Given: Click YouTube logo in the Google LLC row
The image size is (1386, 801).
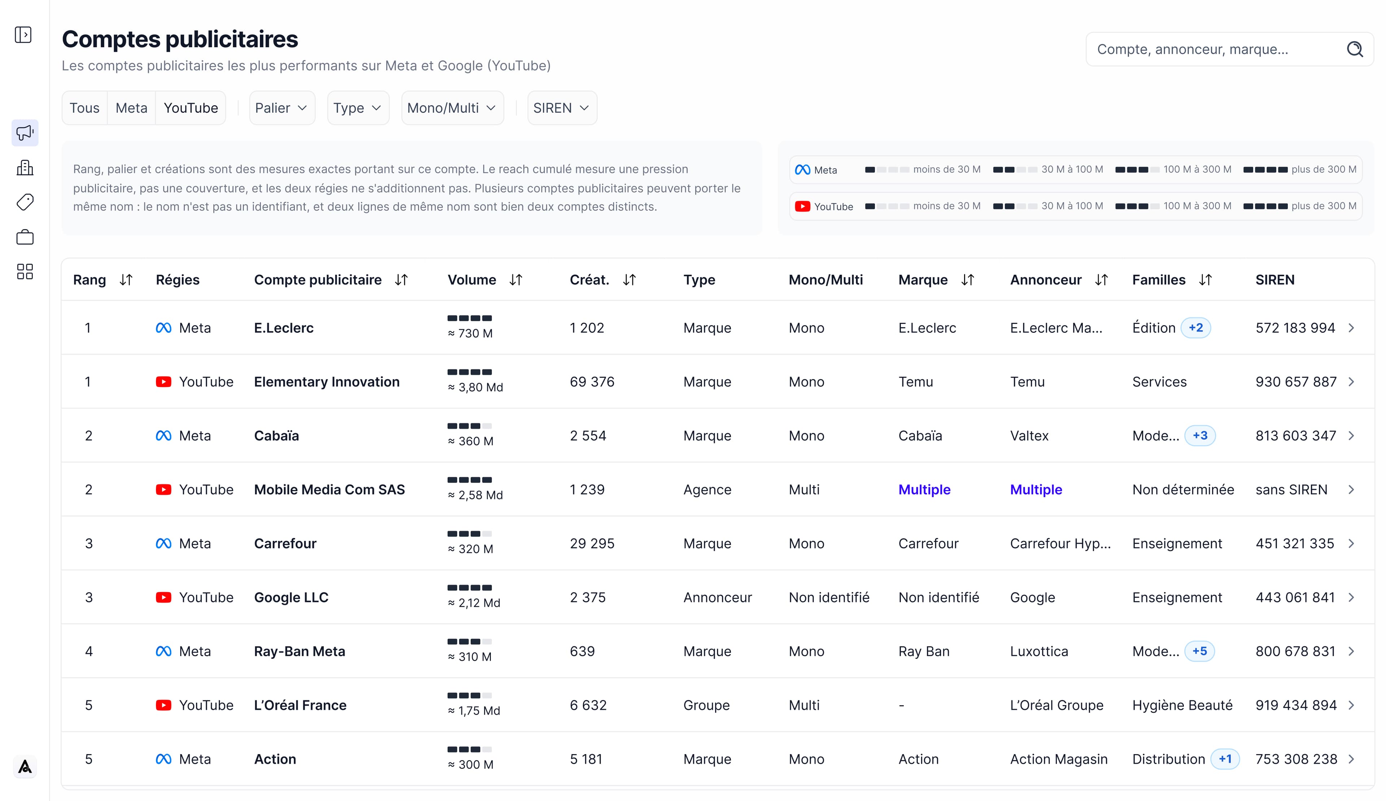Looking at the screenshot, I should point(164,597).
